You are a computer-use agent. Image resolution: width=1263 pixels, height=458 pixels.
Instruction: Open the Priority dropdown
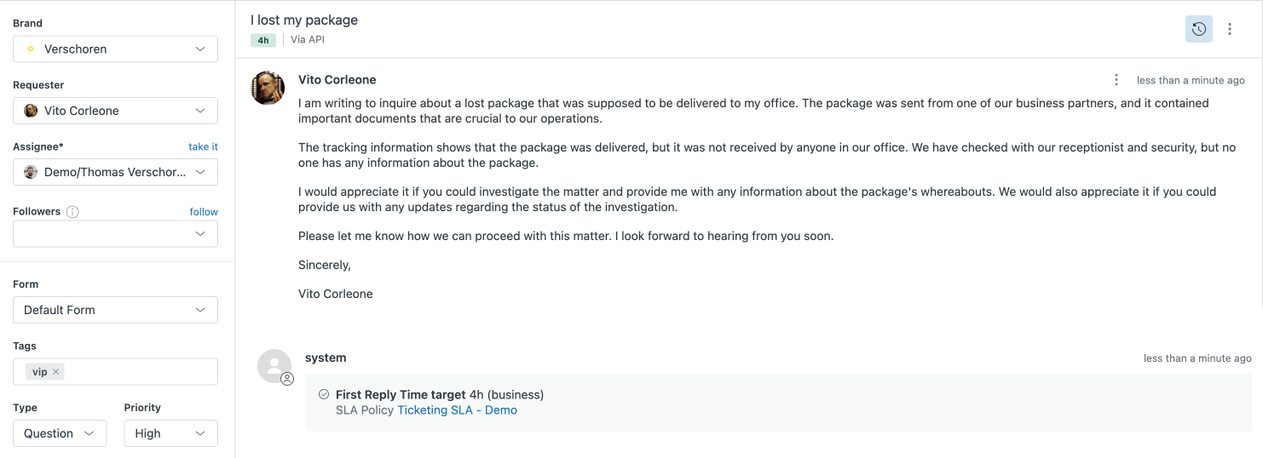(x=170, y=433)
